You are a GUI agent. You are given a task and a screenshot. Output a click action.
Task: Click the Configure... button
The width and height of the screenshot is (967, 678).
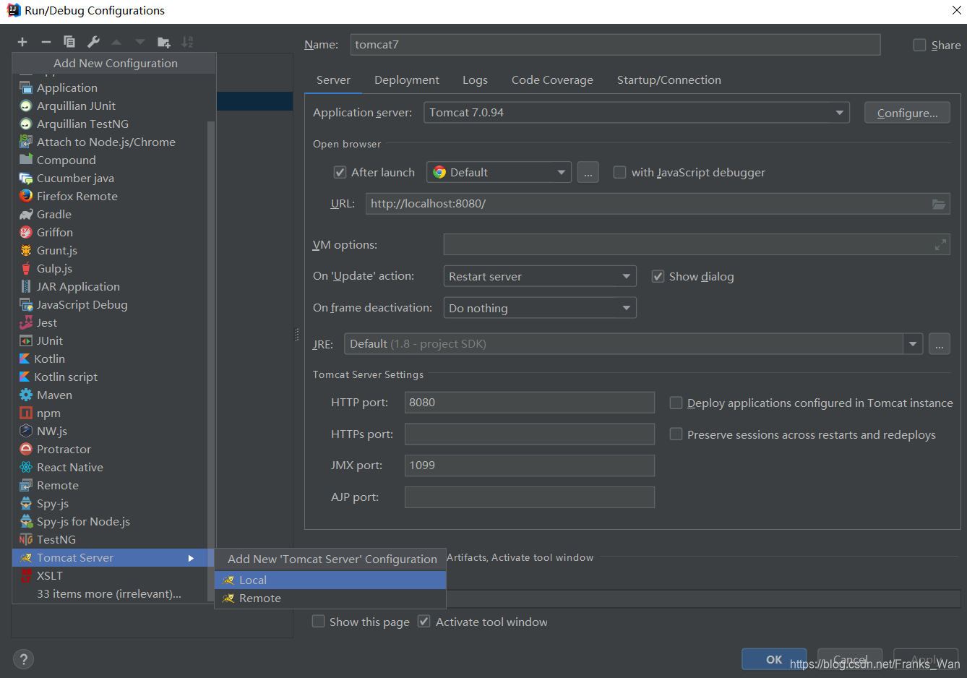tap(907, 113)
